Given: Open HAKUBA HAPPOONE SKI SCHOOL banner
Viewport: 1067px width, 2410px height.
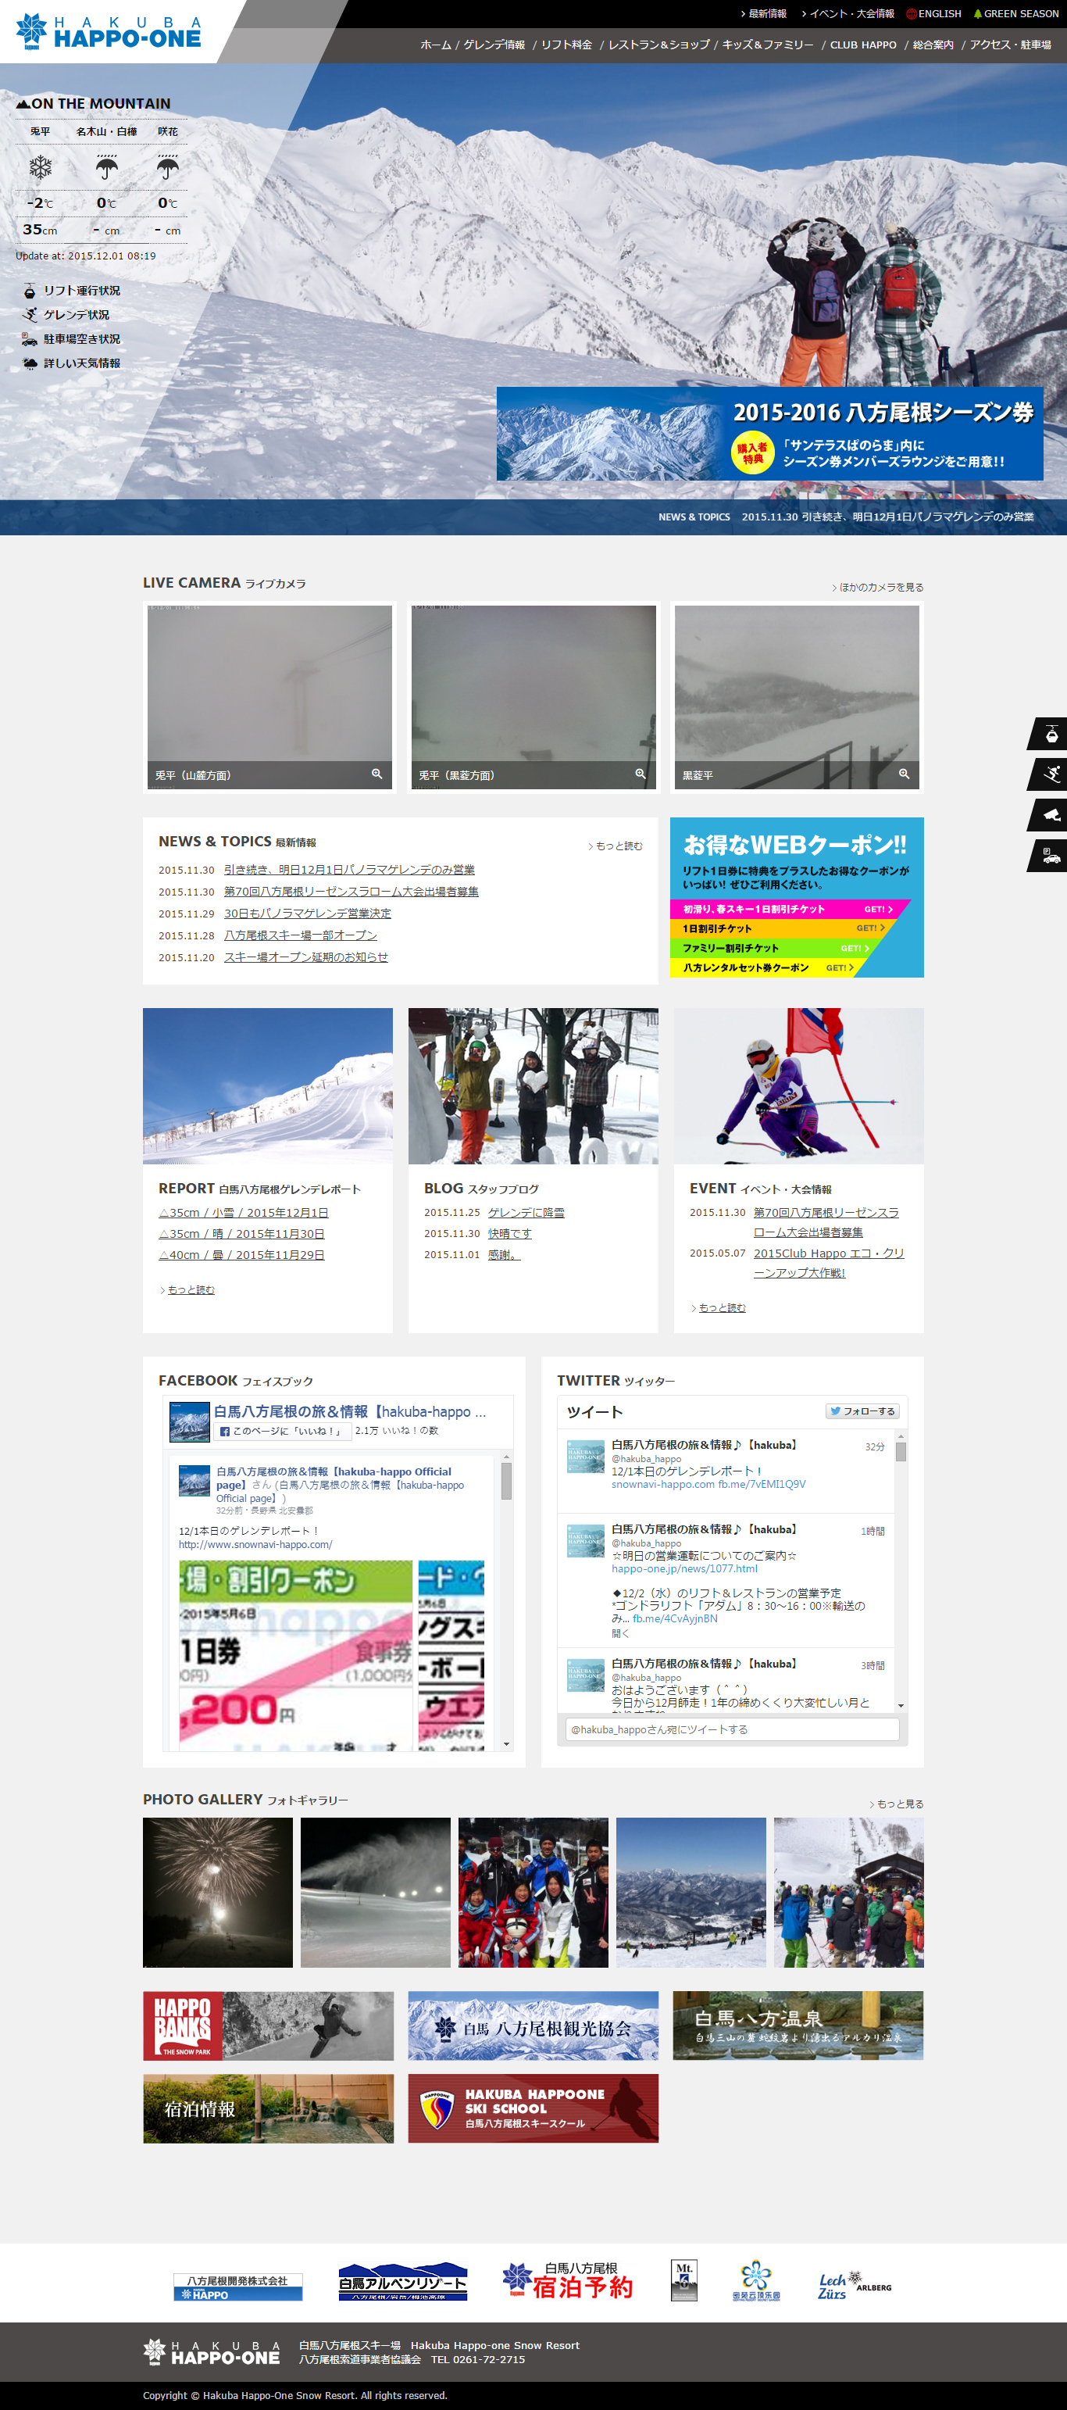Looking at the screenshot, I should click(x=533, y=2108).
